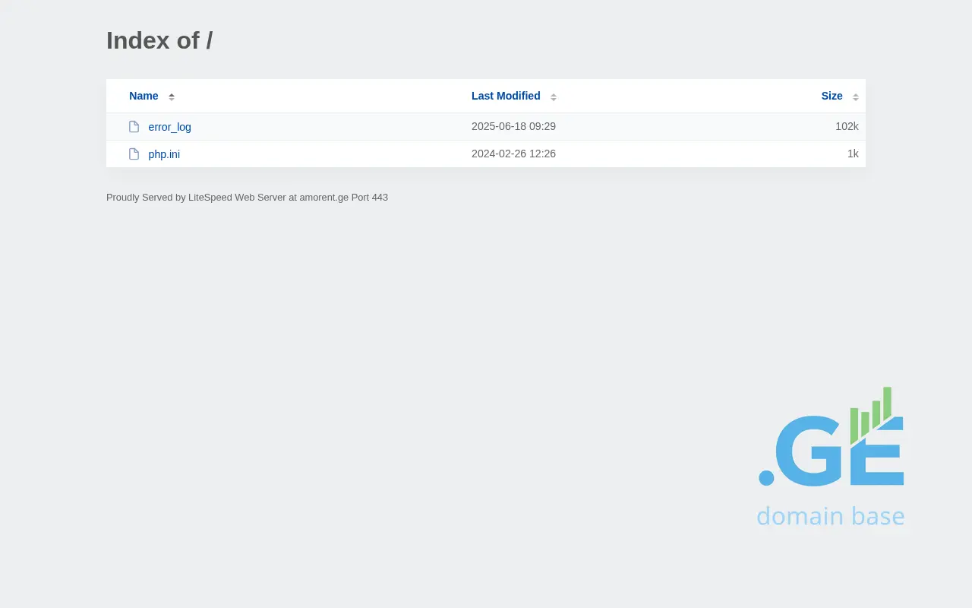
Task: Open the php.ini file link
Action: tap(164, 154)
